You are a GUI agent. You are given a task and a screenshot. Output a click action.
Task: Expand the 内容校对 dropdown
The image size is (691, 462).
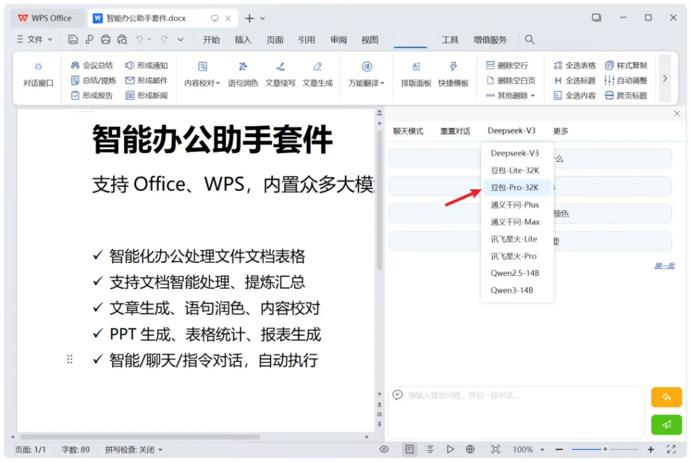(x=202, y=83)
